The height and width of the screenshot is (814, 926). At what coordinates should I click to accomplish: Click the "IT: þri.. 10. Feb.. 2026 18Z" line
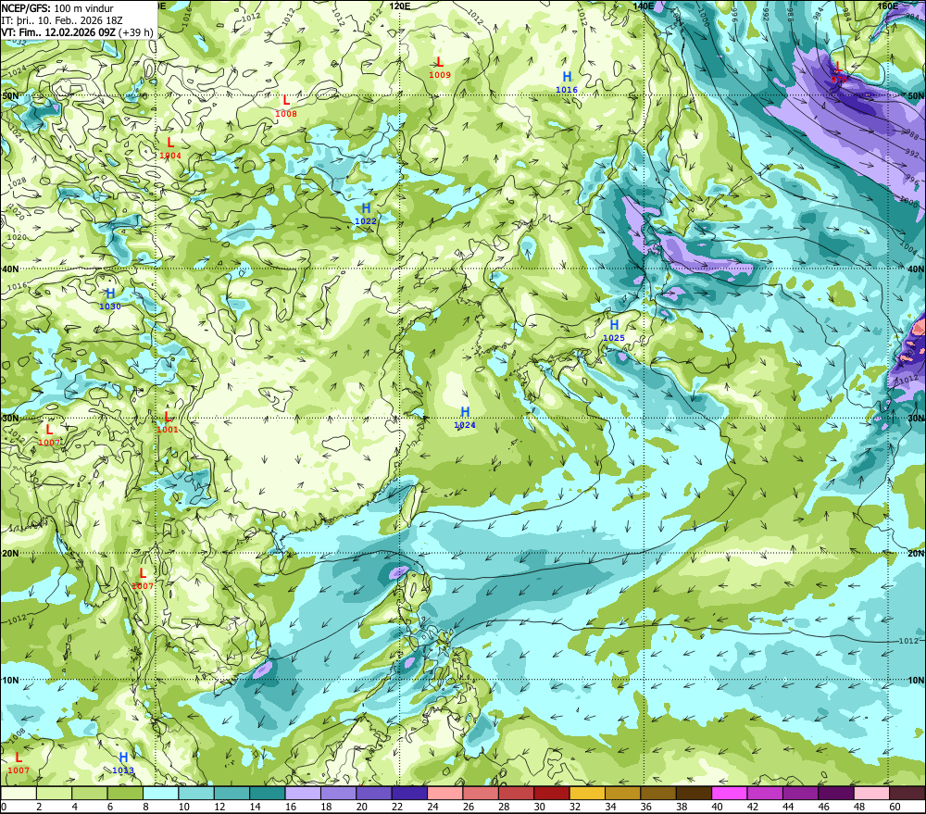[x=62, y=20]
